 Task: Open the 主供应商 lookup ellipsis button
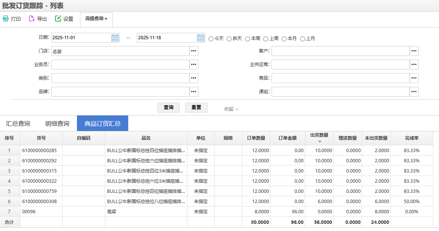click(x=414, y=65)
